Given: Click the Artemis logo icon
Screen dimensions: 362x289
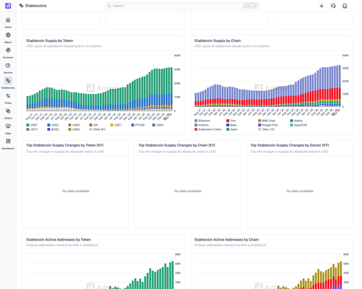Looking at the screenshot, I should pyautogui.click(x=8, y=6).
